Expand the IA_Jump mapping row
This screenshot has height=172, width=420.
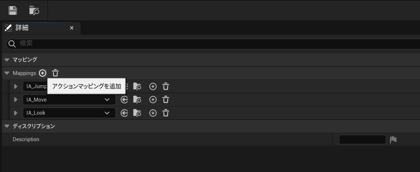coord(16,86)
